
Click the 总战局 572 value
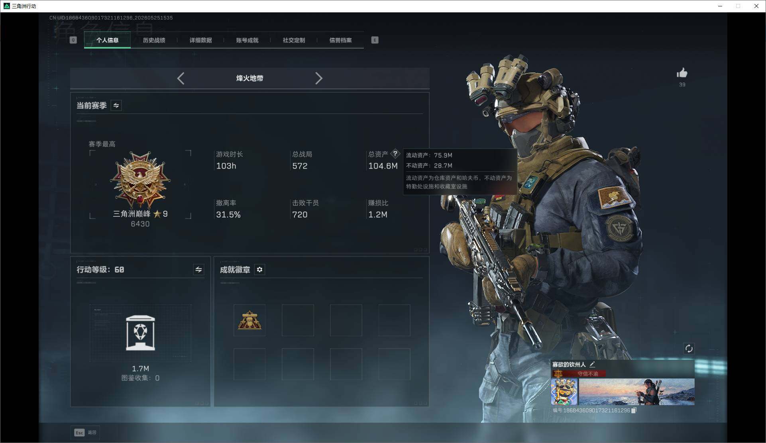pyautogui.click(x=300, y=166)
